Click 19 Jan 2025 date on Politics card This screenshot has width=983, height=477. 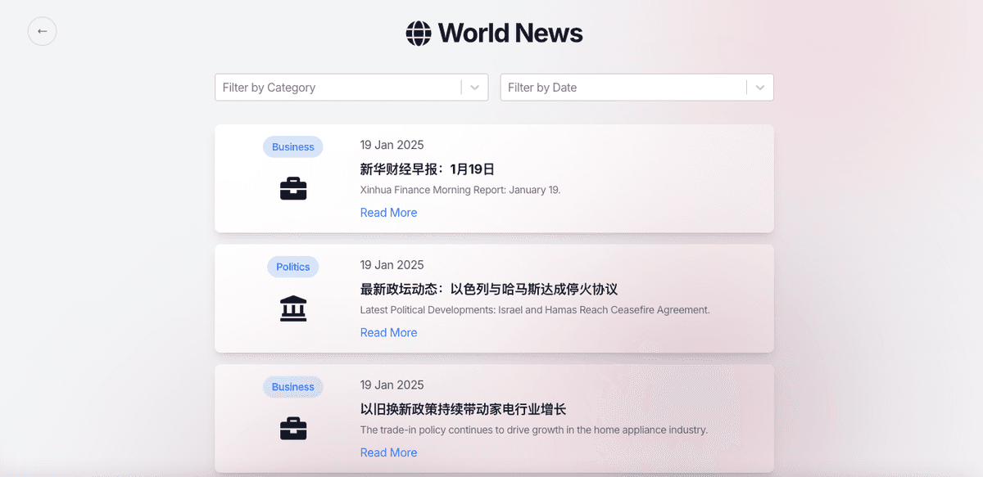pyautogui.click(x=392, y=265)
